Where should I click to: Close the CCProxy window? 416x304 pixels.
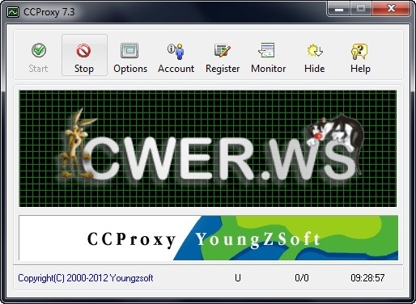click(x=391, y=9)
